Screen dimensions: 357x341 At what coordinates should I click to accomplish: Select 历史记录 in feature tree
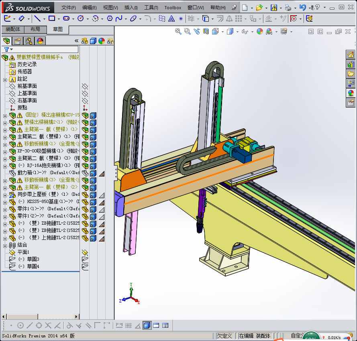coord(27,65)
